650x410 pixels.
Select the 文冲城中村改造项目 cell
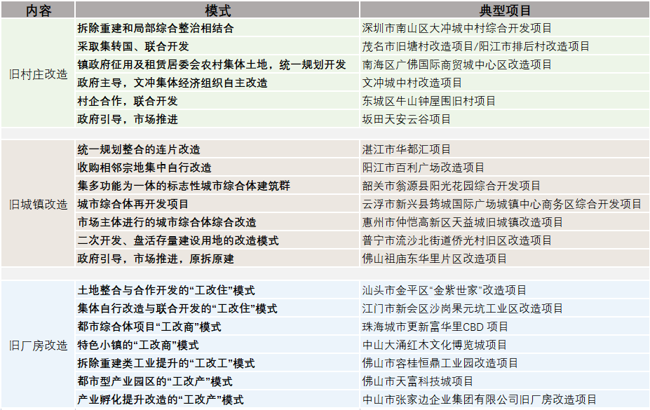coord(412,83)
